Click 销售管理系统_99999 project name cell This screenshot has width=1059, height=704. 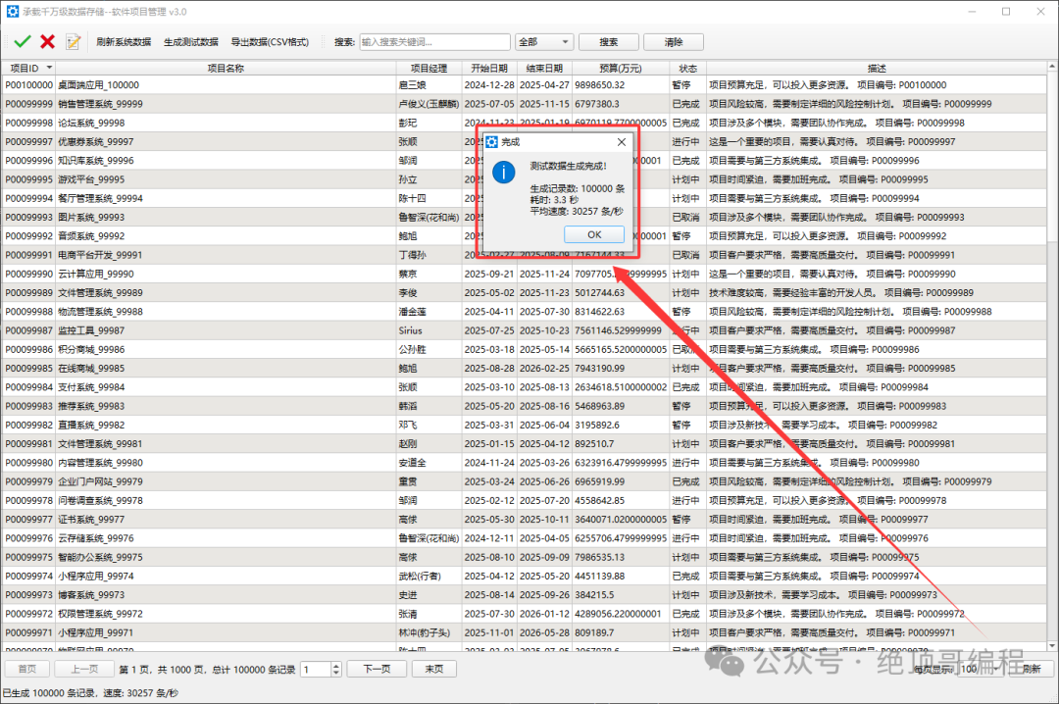[x=226, y=104]
